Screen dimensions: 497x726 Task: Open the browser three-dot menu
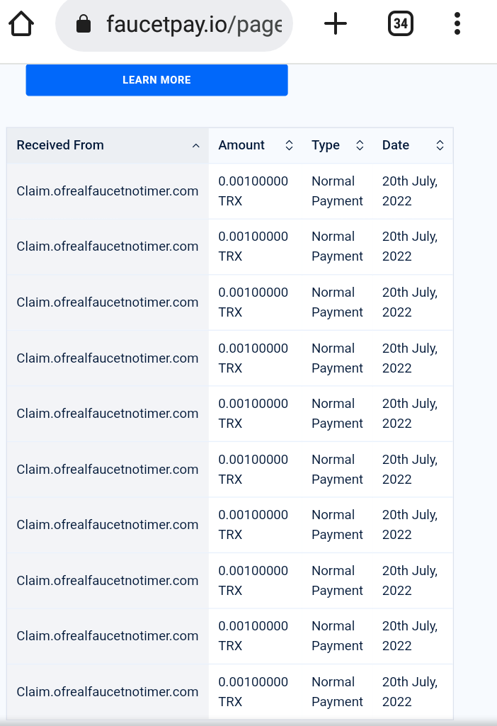457,23
